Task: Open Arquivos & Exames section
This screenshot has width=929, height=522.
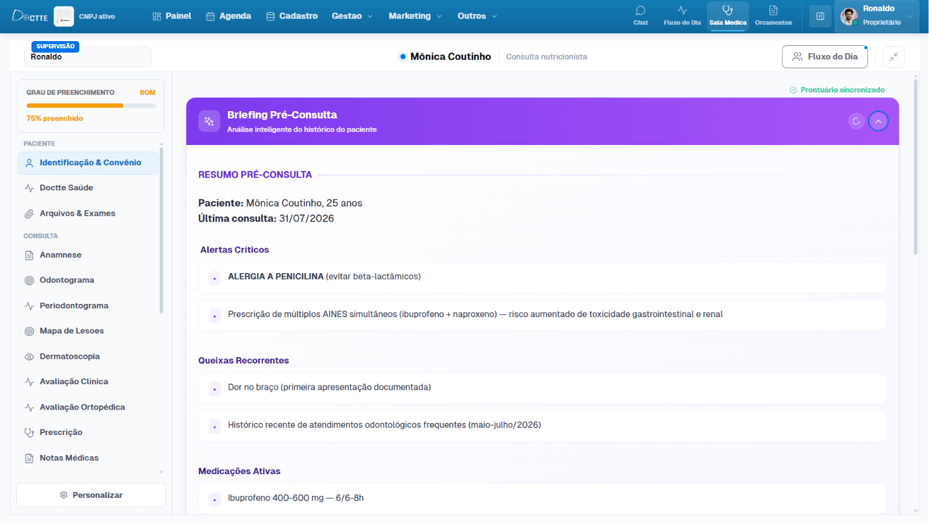Action: click(88, 213)
